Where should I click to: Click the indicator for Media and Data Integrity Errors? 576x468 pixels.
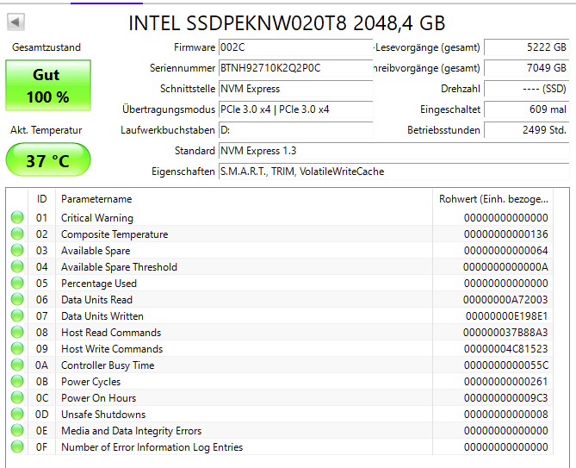click(17, 431)
